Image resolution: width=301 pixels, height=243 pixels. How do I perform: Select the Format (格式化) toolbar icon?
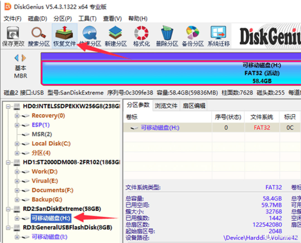point(141,36)
